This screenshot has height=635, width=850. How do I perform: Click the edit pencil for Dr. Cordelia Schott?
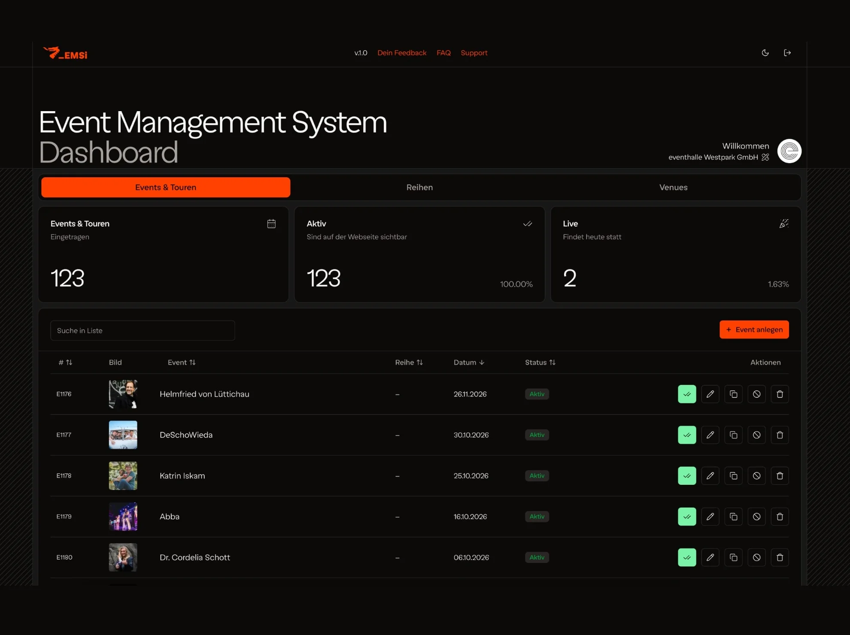710,557
